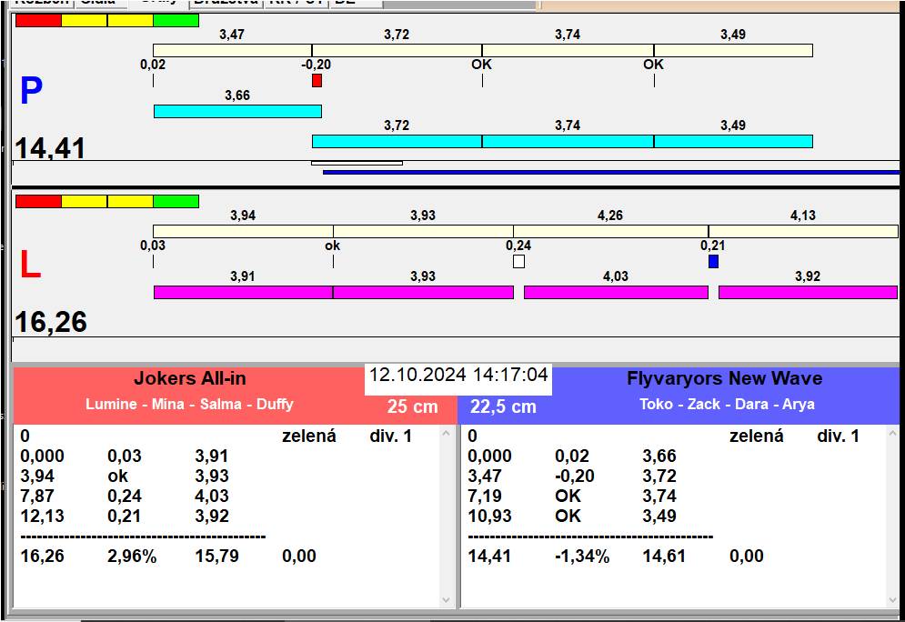905x622 pixels.
Task: Select the green start light in lane P
Action: coord(176,21)
